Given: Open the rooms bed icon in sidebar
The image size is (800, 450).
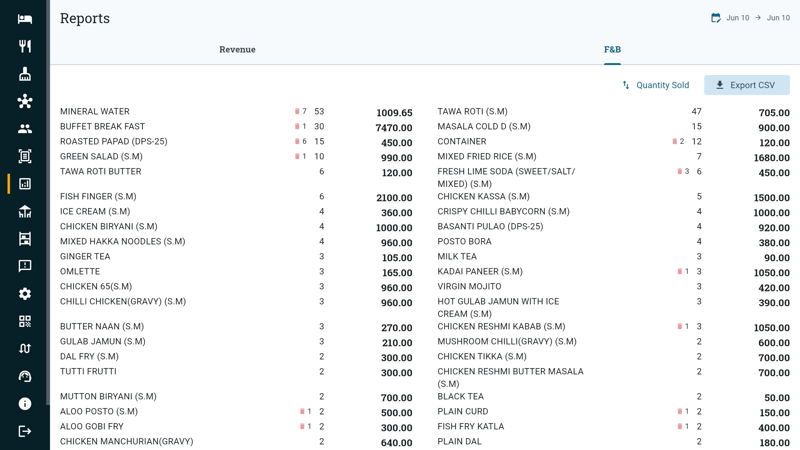Looking at the screenshot, I should (x=25, y=19).
